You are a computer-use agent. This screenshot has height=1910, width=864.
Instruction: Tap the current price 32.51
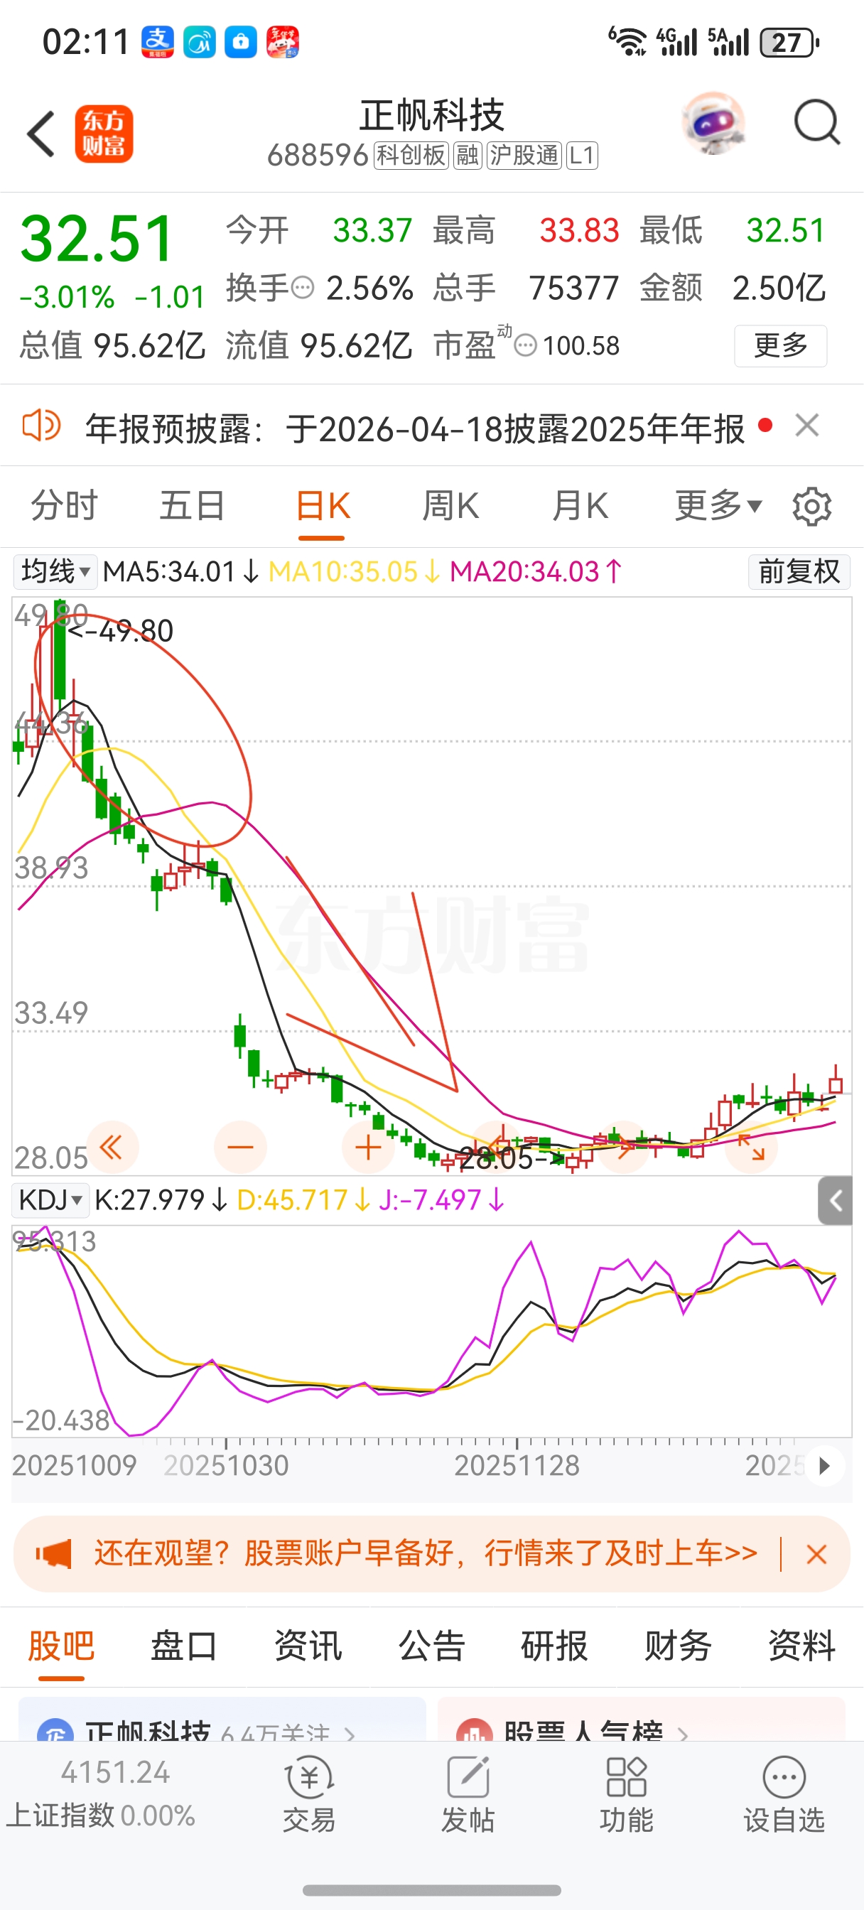tap(97, 239)
